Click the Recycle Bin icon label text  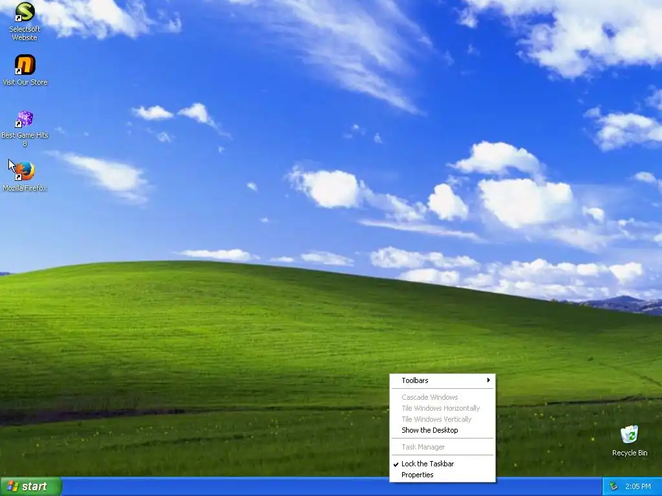click(630, 453)
